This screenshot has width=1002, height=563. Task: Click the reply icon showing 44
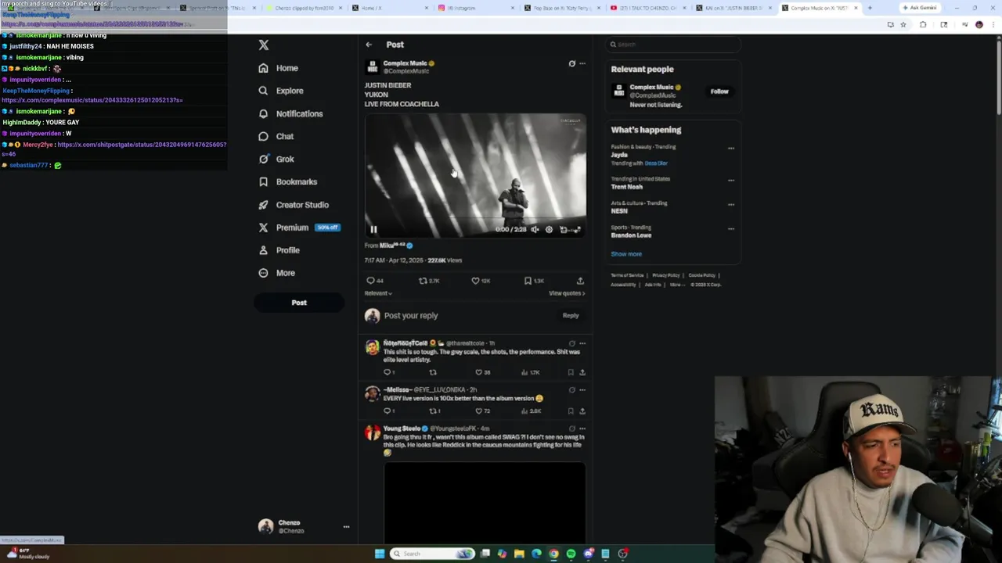click(375, 281)
